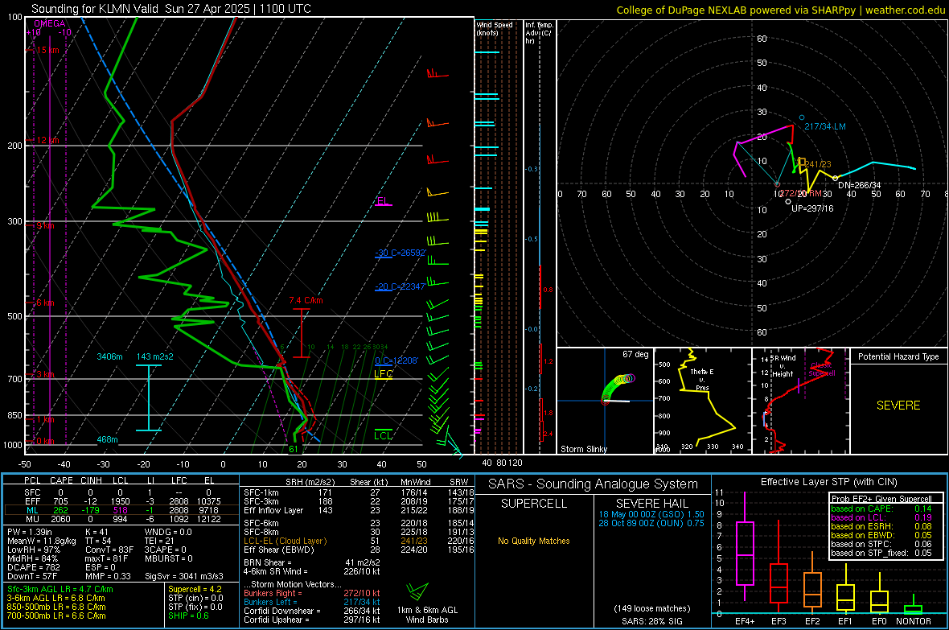Select the highlighted ML parcel row

[120, 510]
